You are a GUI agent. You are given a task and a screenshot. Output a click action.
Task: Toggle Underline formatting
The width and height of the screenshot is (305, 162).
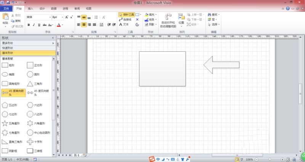39,25
